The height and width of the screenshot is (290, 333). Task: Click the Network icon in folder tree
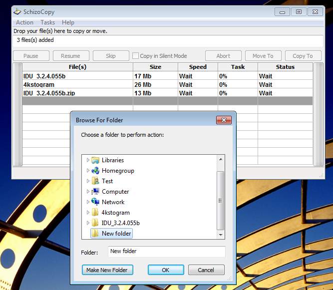[x=95, y=202]
